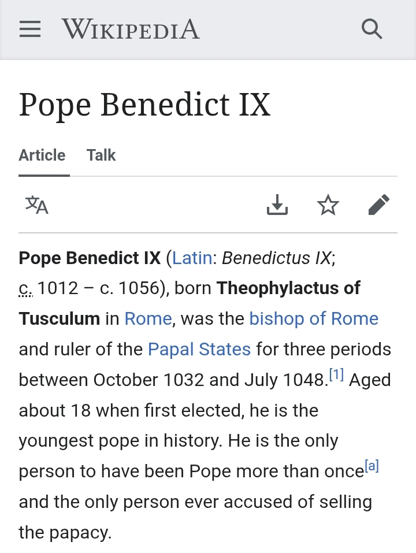Open the hamburger main menu
This screenshot has width=416, height=553.
click(30, 29)
